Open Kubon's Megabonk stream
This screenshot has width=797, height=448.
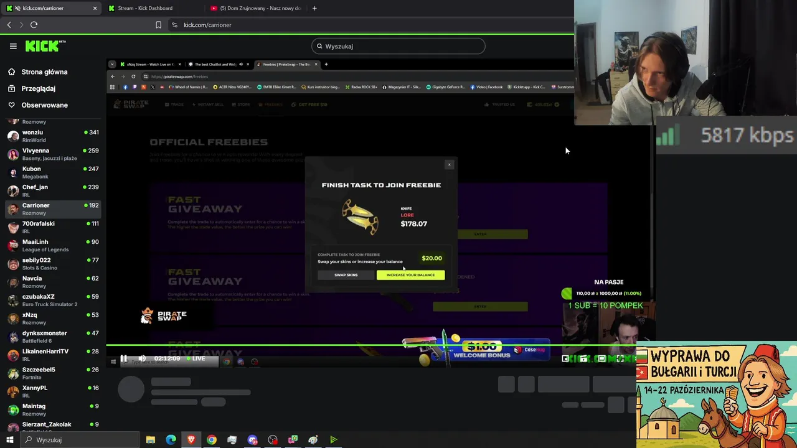pyautogui.click(x=53, y=172)
